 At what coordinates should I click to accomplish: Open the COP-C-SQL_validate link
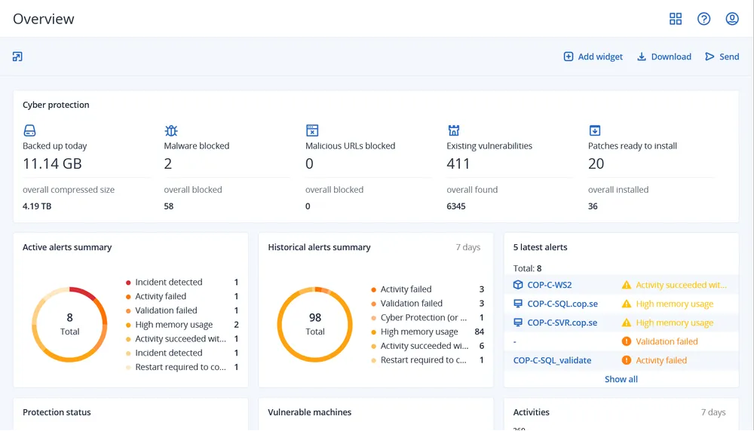[x=552, y=360]
